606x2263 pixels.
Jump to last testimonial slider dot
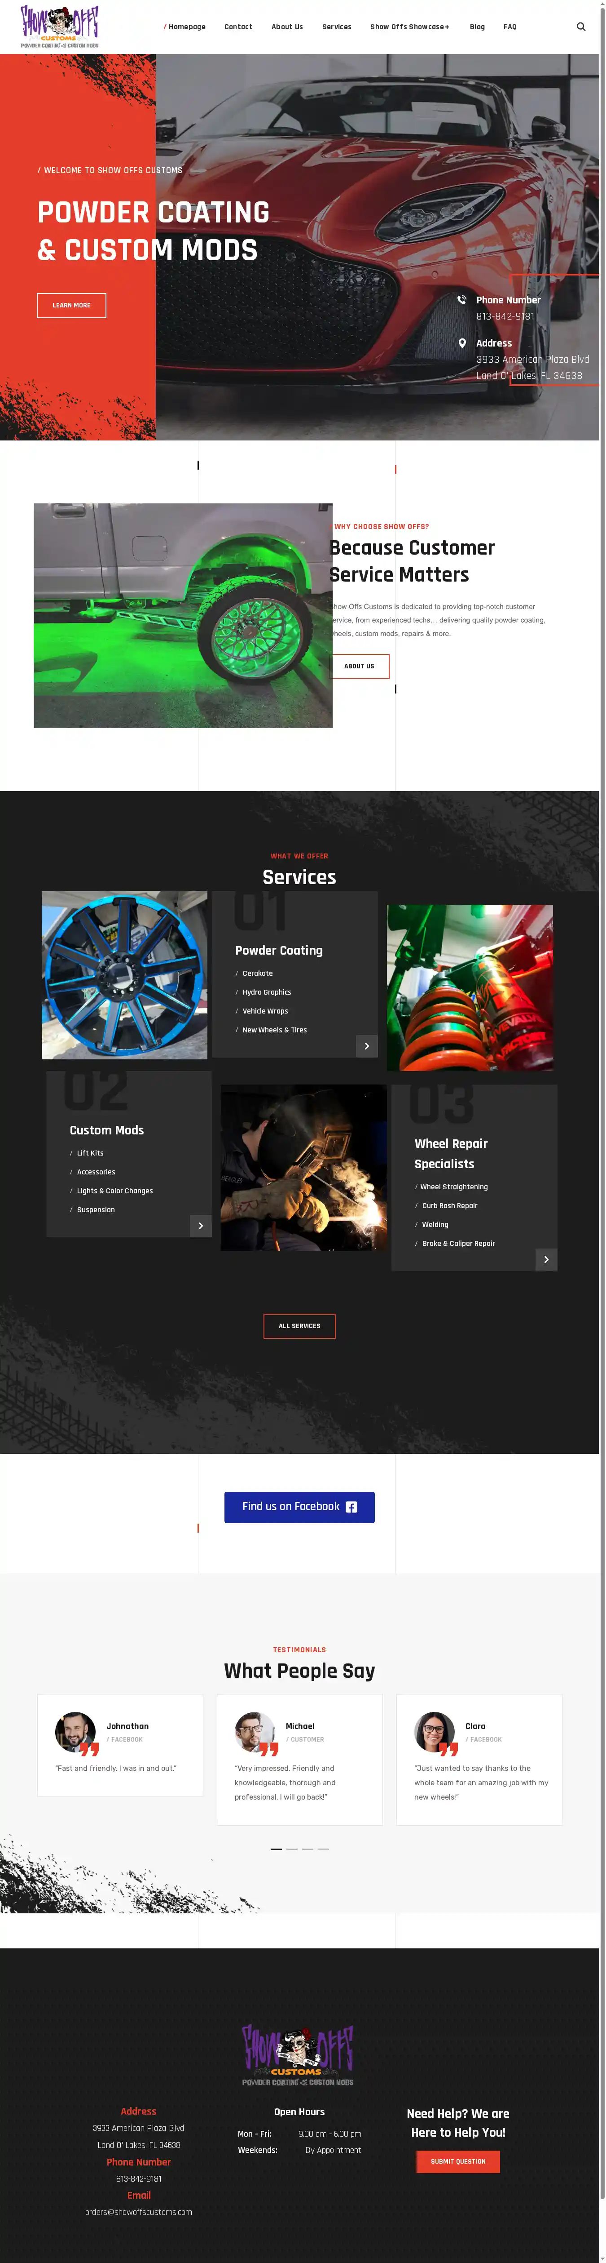324,1849
